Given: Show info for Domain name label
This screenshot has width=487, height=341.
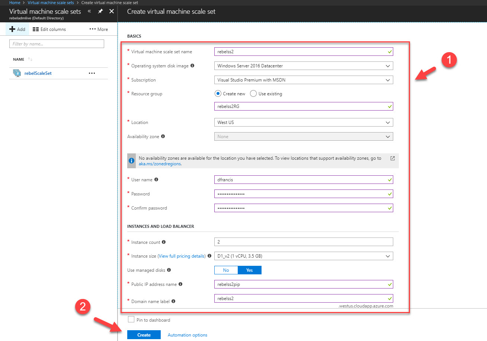Looking at the screenshot, I should (173, 301).
